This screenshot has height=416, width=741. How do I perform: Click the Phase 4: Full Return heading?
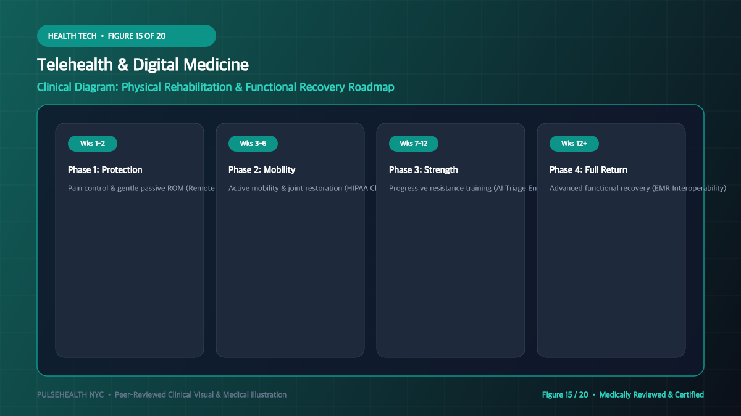(x=588, y=169)
